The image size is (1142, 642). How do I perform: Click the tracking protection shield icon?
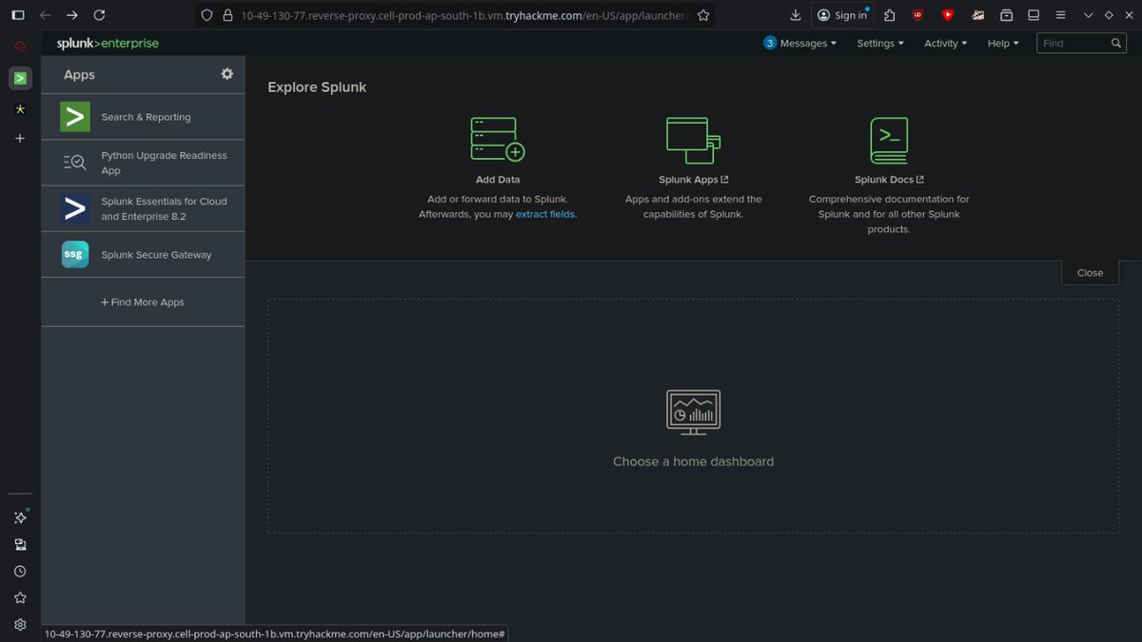click(x=207, y=15)
